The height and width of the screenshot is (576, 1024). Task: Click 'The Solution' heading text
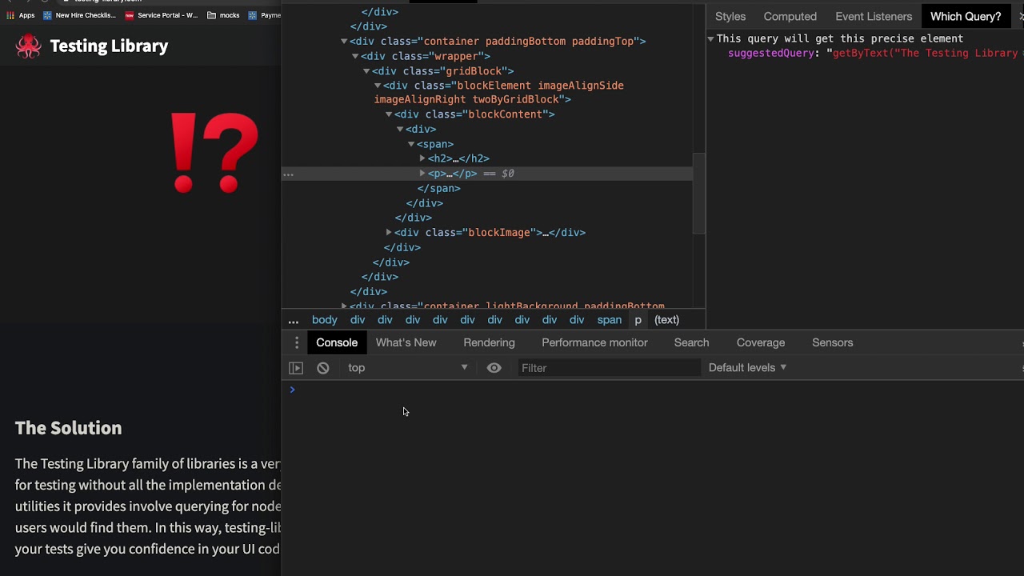[x=69, y=428]
